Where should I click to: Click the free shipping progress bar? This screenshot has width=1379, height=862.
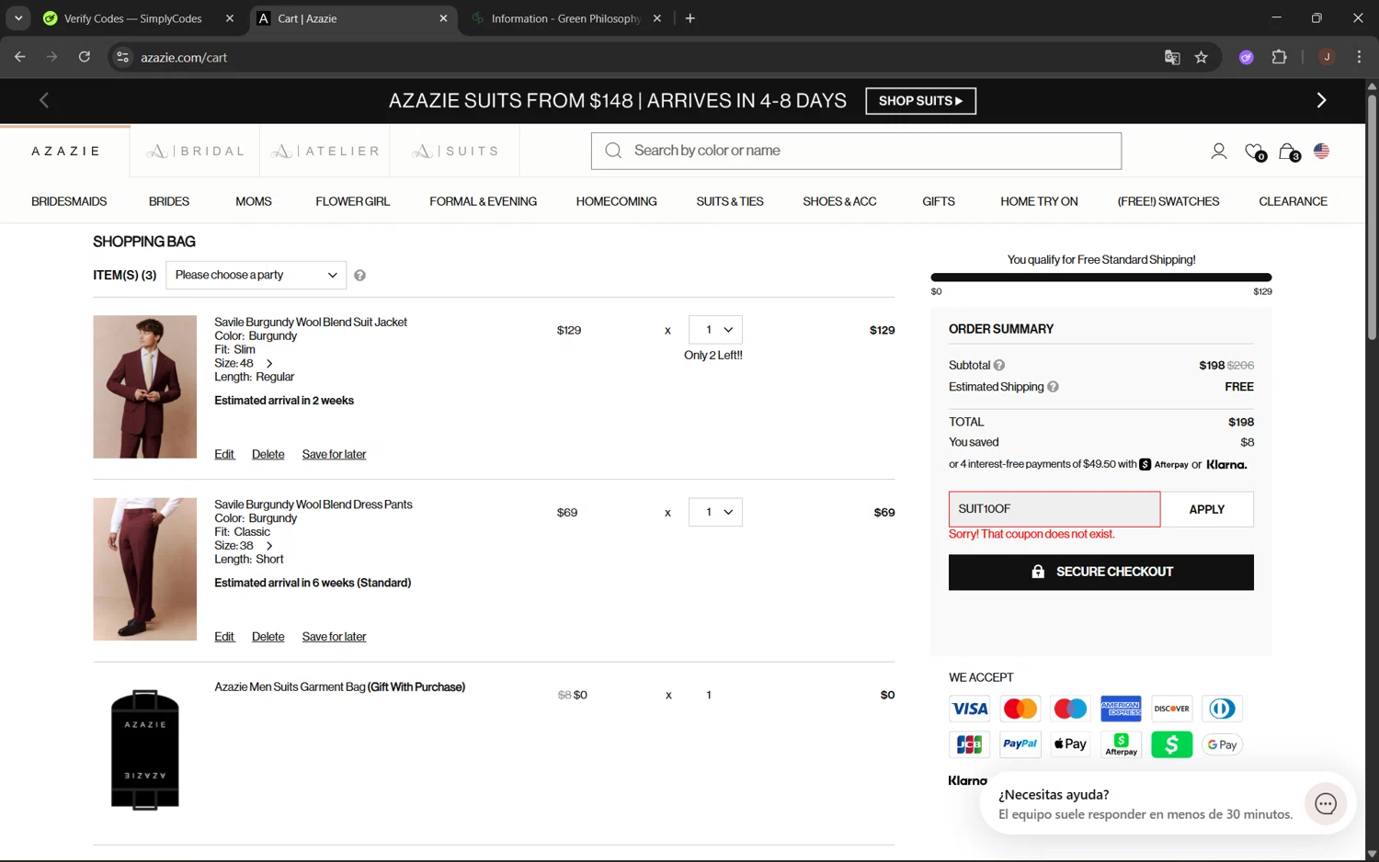click(1101, 277)
